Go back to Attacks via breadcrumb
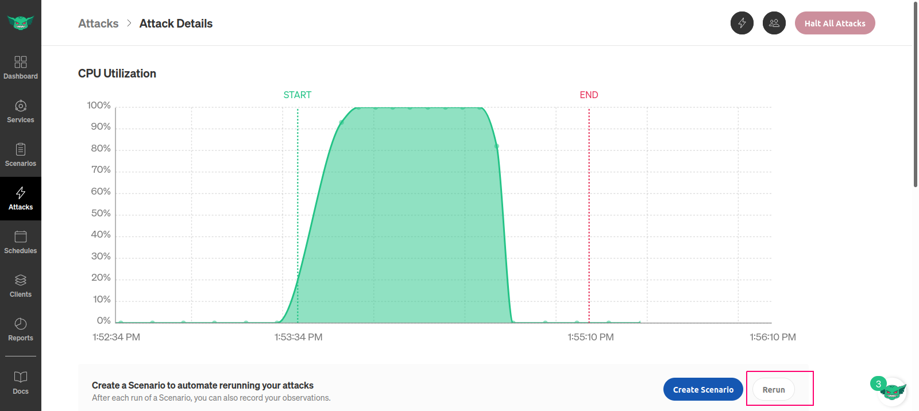The image size is (919, 411). coord(98,24)
